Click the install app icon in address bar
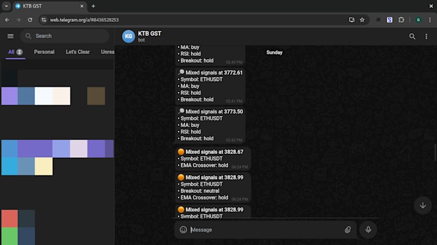Screen dimensions: 437x245 (x=352, y=20)
